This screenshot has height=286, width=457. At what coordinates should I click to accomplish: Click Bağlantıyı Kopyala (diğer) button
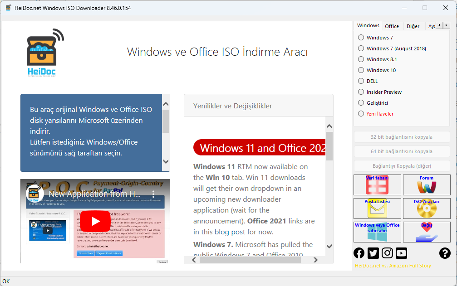click(x=402, y=166)
